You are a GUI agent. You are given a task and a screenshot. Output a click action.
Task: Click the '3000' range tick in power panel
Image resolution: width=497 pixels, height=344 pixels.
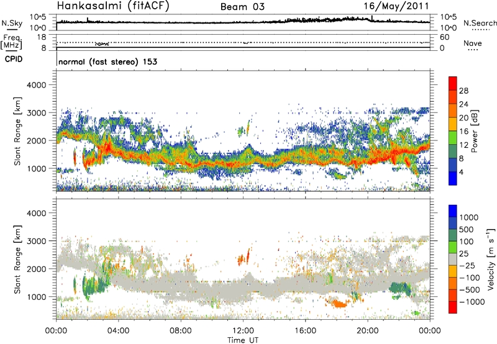point(36,113)
